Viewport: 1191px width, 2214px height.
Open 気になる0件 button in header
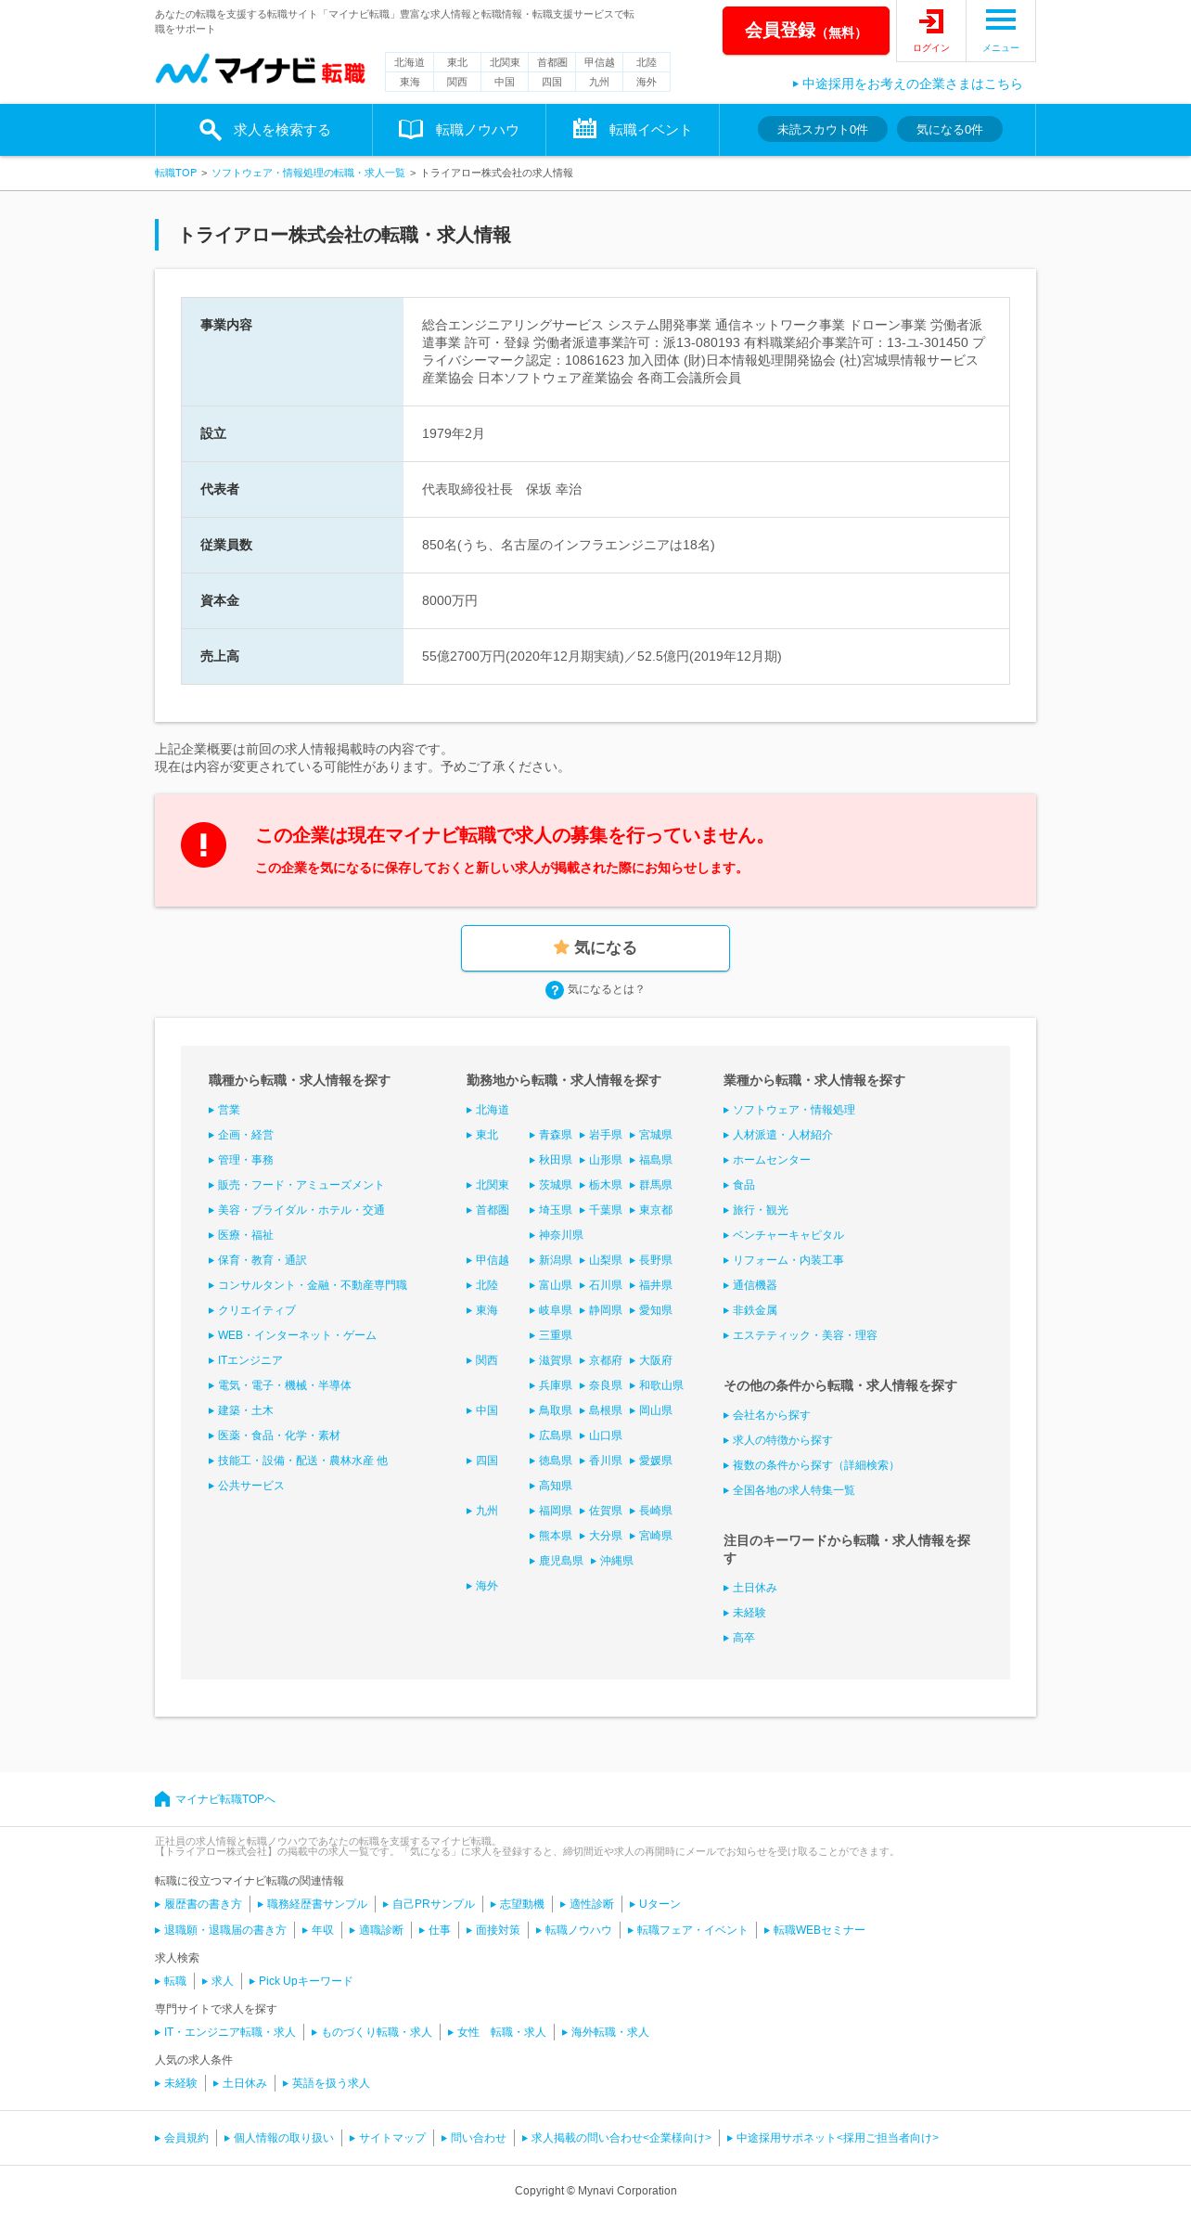tap(950, 129)
